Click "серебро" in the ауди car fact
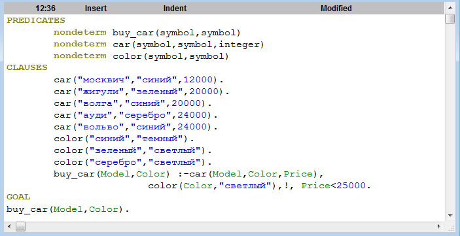The height and width of the screenshot is (236, 460). tap(145, 115)
